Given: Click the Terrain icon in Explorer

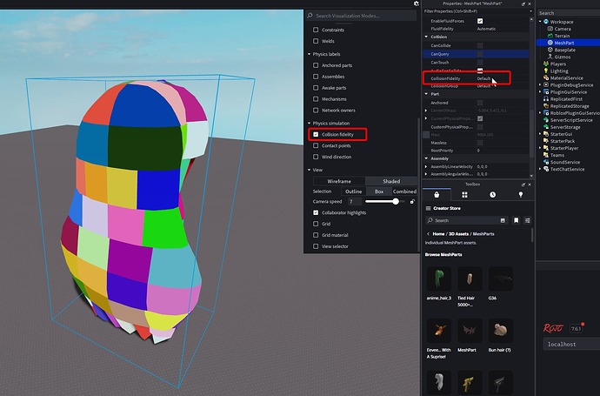Looking at the screenshot, I should click(550, 36).
